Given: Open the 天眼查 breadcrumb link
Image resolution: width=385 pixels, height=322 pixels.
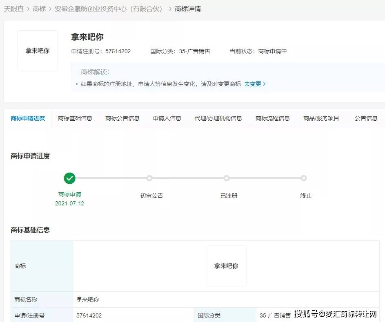Looking at the screenshot, I should click(x=14, y=9).
